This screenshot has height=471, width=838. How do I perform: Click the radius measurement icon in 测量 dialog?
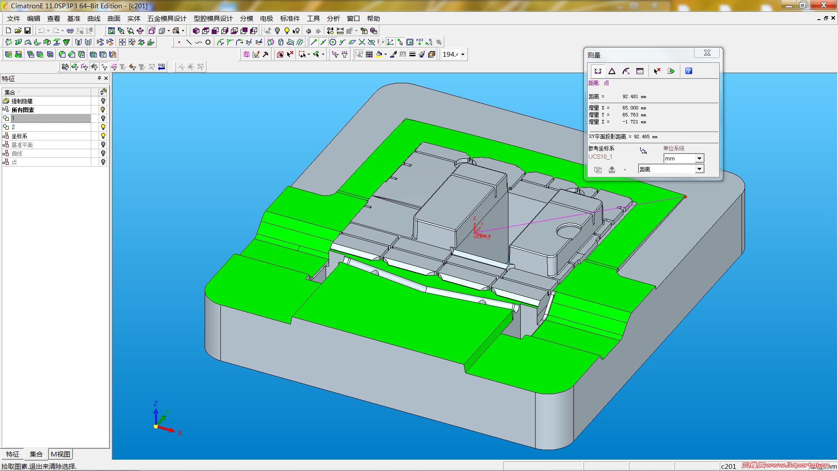[626, 71]
